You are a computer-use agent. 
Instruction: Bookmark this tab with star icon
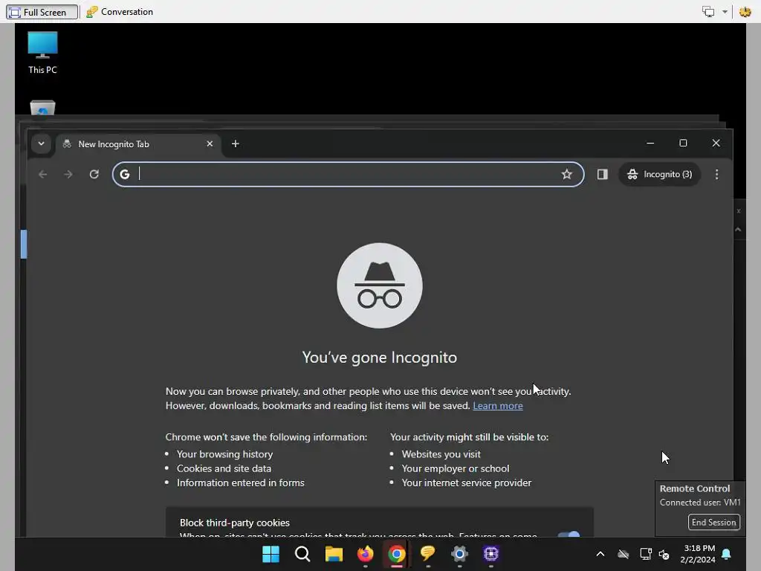(x=566, y=174)
